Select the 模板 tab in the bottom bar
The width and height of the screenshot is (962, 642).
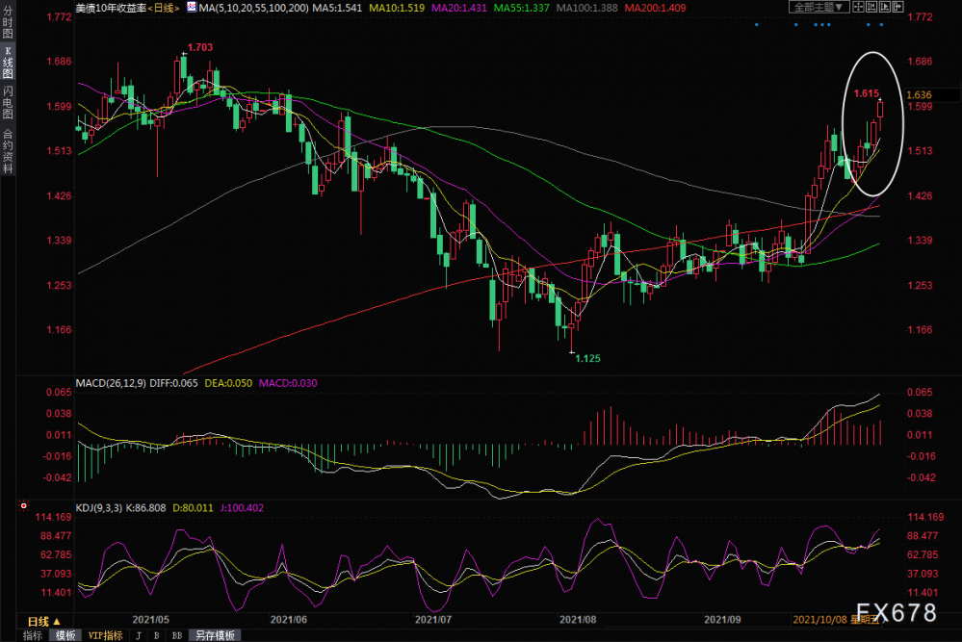coord(65,635)
